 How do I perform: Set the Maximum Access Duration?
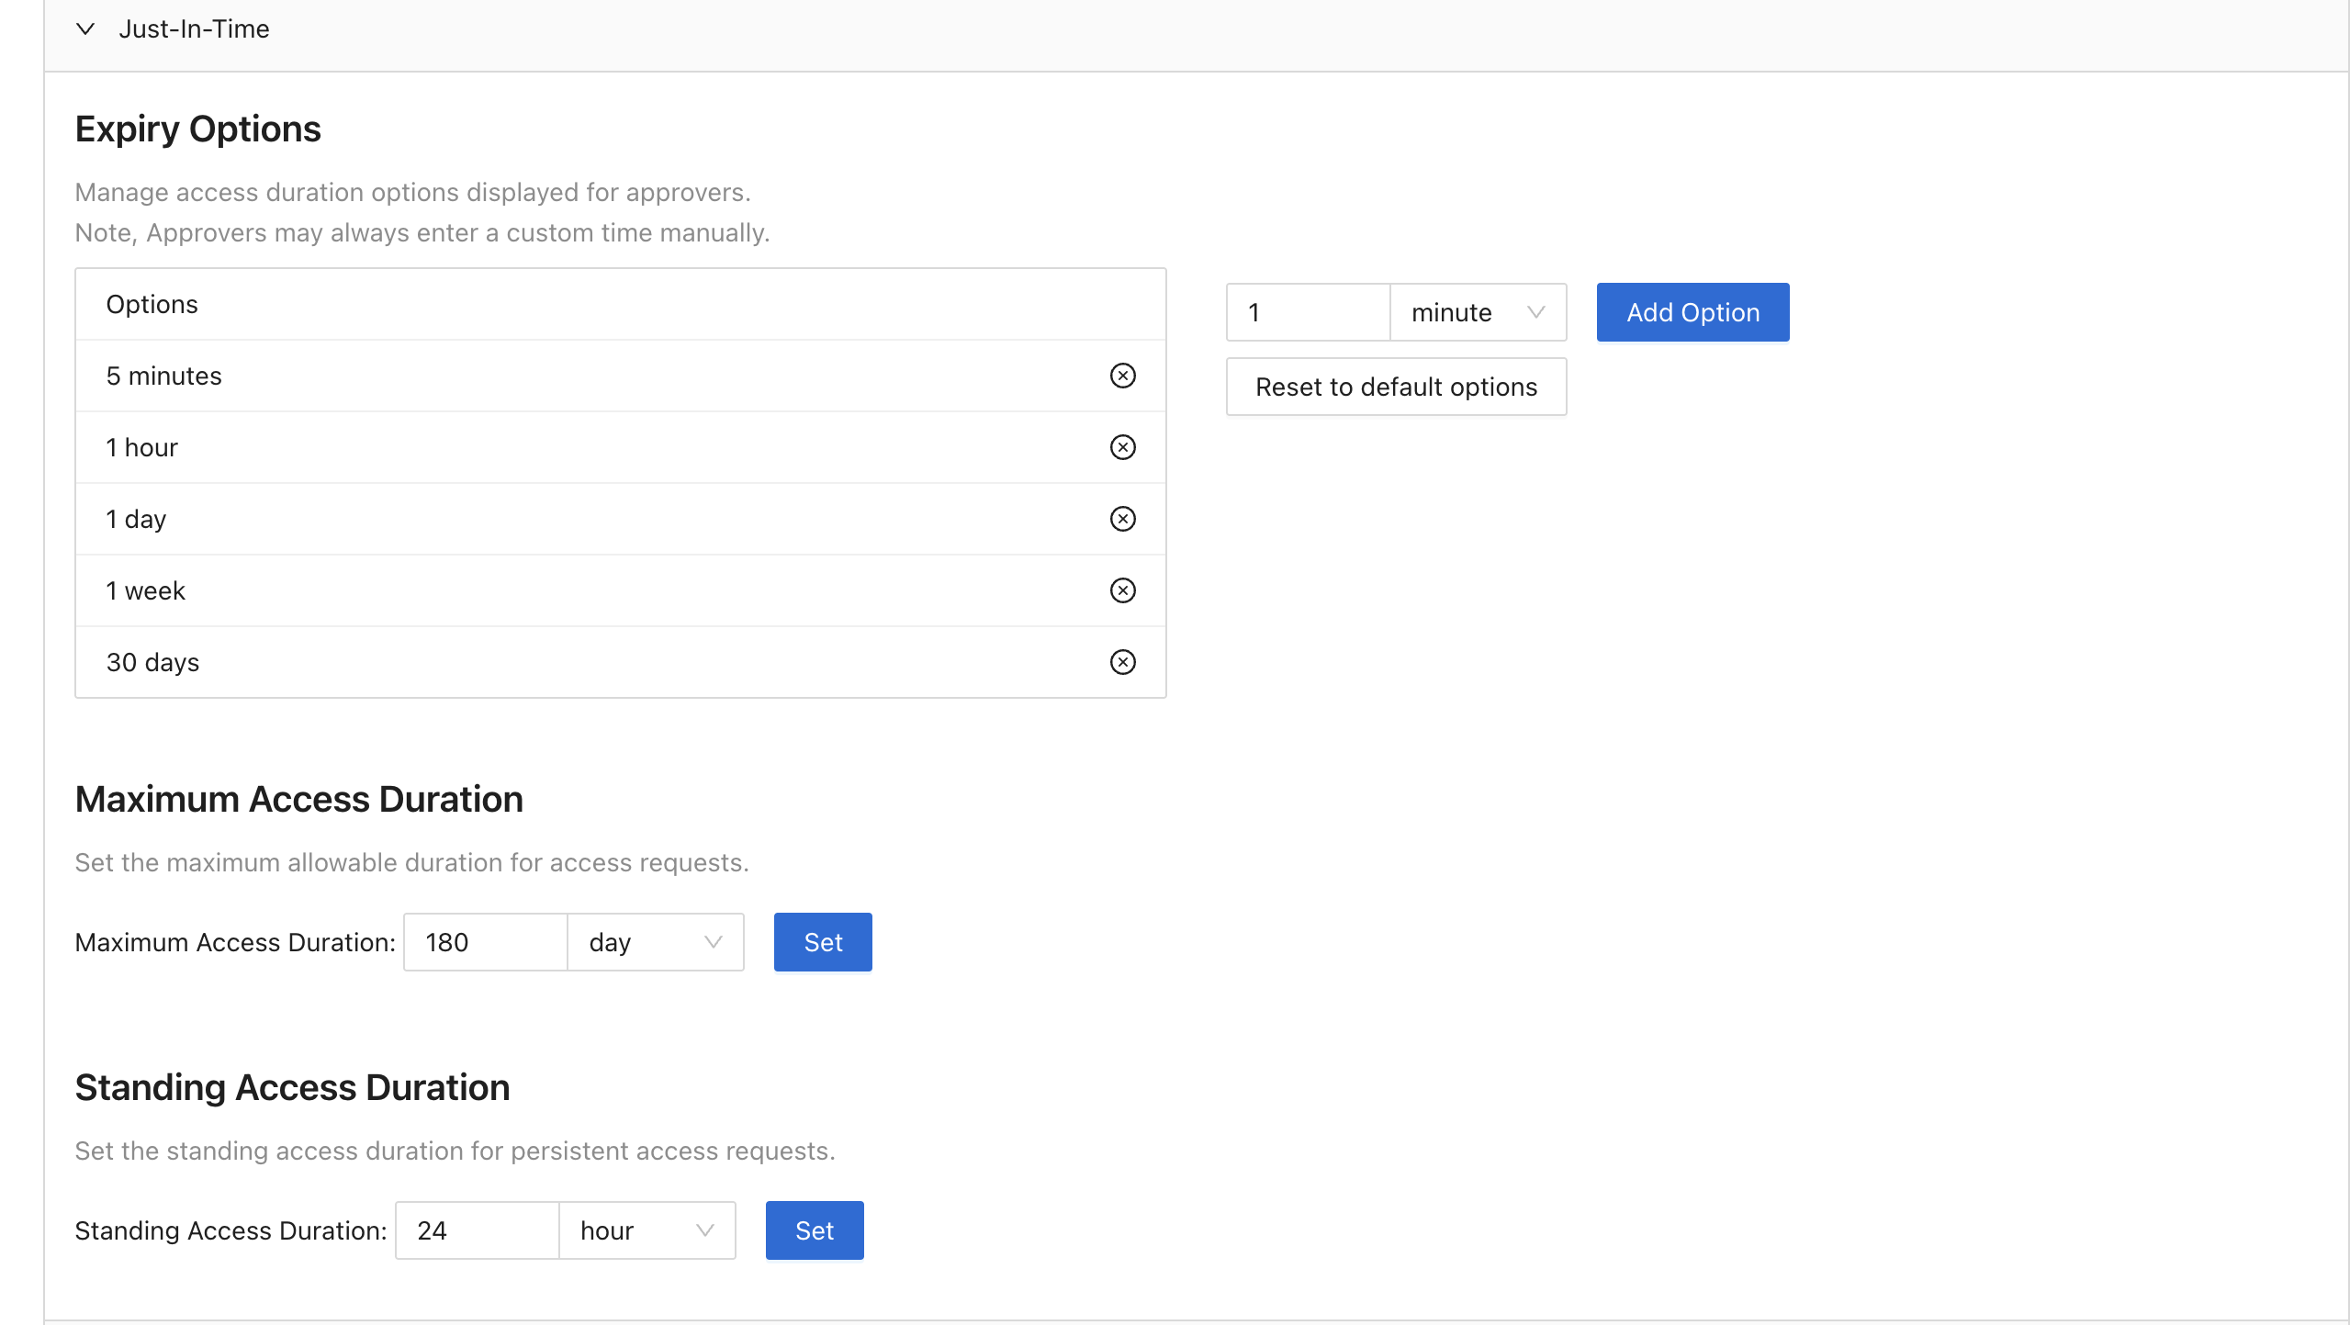[x=822, y=942]
